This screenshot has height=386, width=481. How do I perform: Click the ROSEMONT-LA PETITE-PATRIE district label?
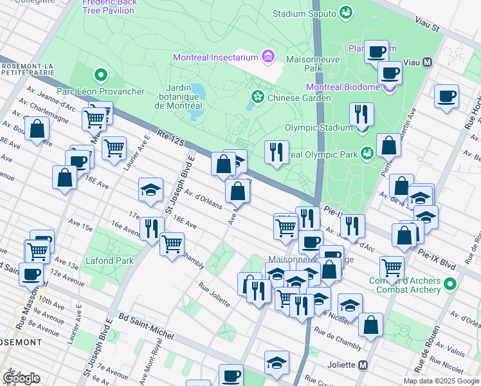click(28, 69)
